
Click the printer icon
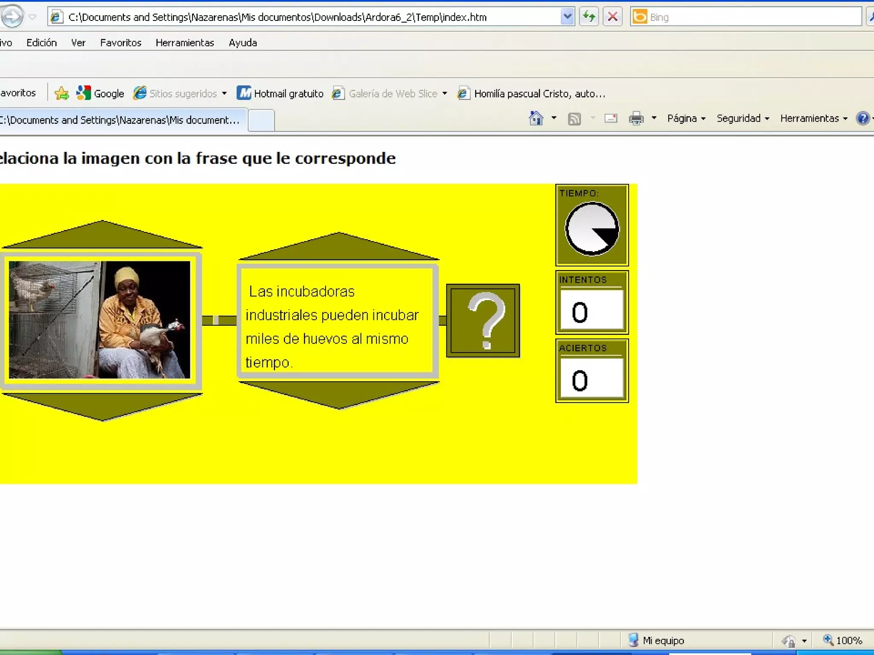pyautogui.click(x=636, y=118)
